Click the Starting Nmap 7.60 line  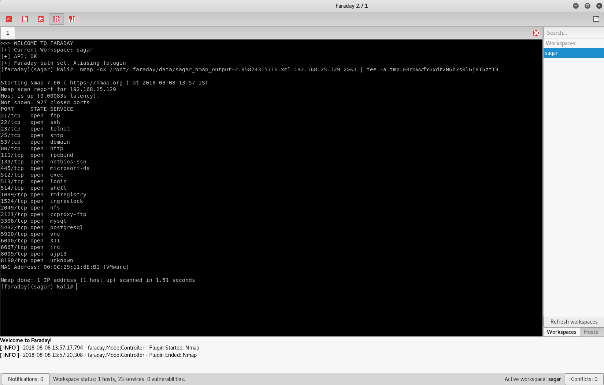pos(104,83)
